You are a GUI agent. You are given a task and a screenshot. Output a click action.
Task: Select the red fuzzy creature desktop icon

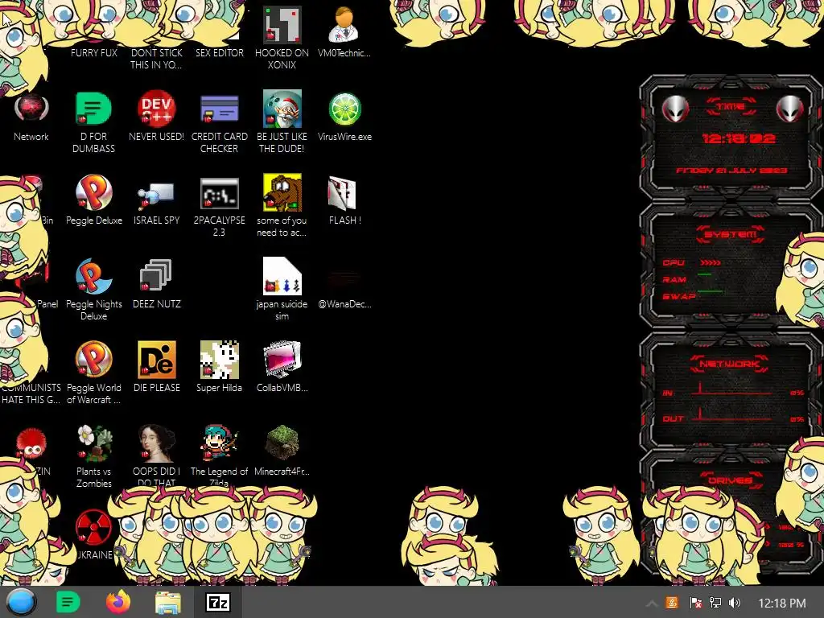[x=31, y=443]
